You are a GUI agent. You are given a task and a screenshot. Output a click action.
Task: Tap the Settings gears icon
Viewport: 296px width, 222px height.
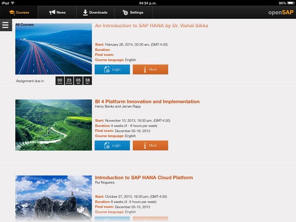(x=125, y=12)
